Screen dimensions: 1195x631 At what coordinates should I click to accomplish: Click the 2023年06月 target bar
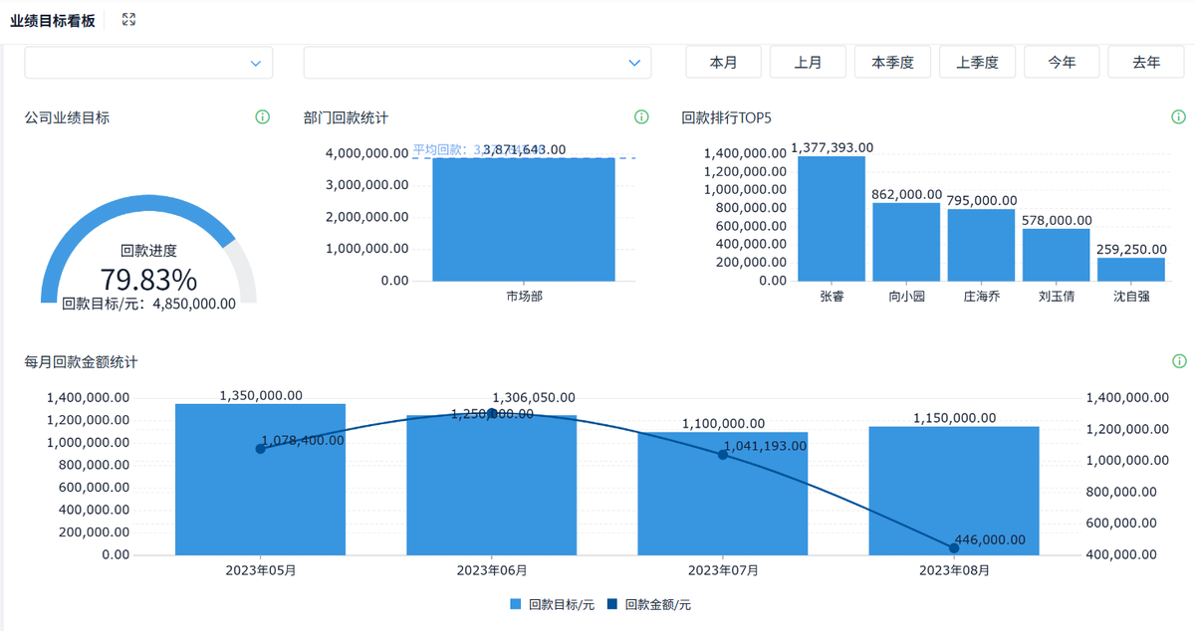click(x=492, y=486)
